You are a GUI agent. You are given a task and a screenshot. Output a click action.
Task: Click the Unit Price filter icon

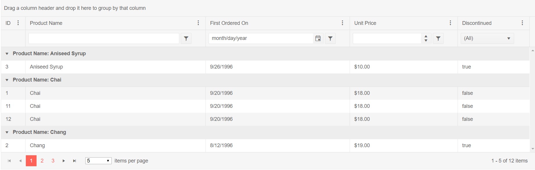(x=438, y=38)
